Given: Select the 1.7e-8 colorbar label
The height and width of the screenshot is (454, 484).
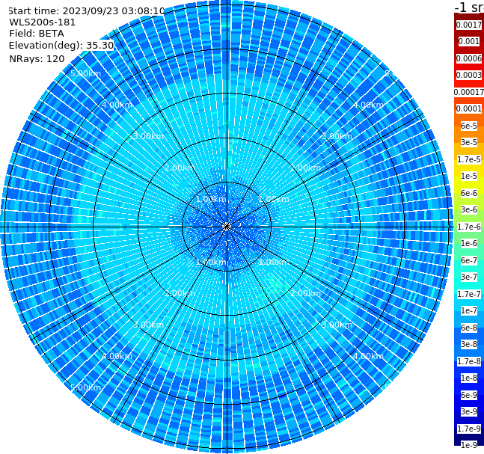Looking at the screenshot, I should click(x=469, y=361).
